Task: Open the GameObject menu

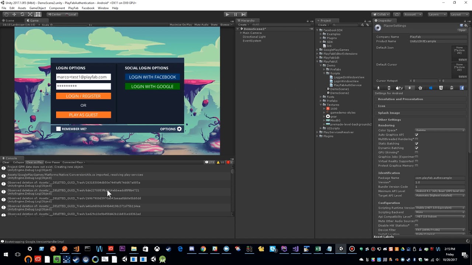Action: tap(38, 8)
